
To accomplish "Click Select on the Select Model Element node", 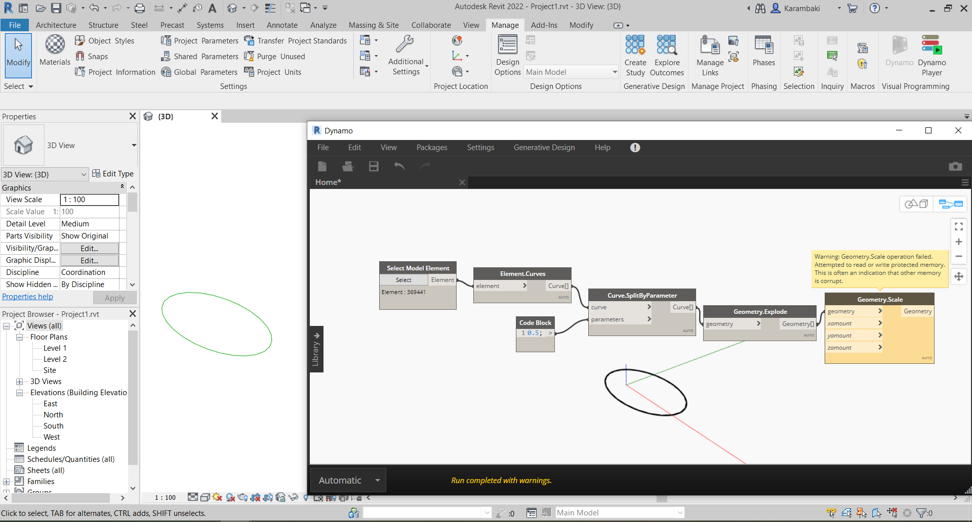I will coord(402,279).
